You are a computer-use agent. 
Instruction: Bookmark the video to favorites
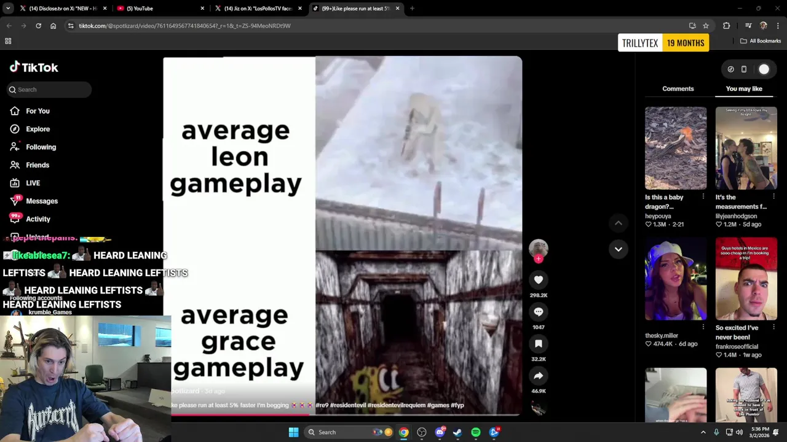tap(538, 344)
